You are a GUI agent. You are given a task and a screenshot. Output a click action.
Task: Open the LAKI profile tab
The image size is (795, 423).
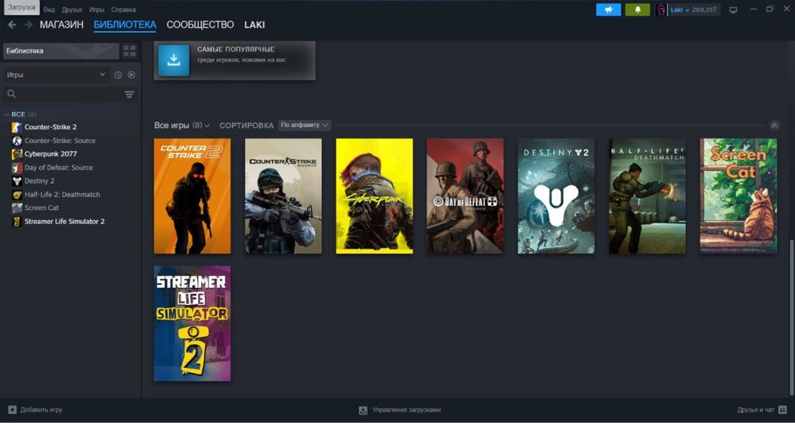[x=254, y=25]
